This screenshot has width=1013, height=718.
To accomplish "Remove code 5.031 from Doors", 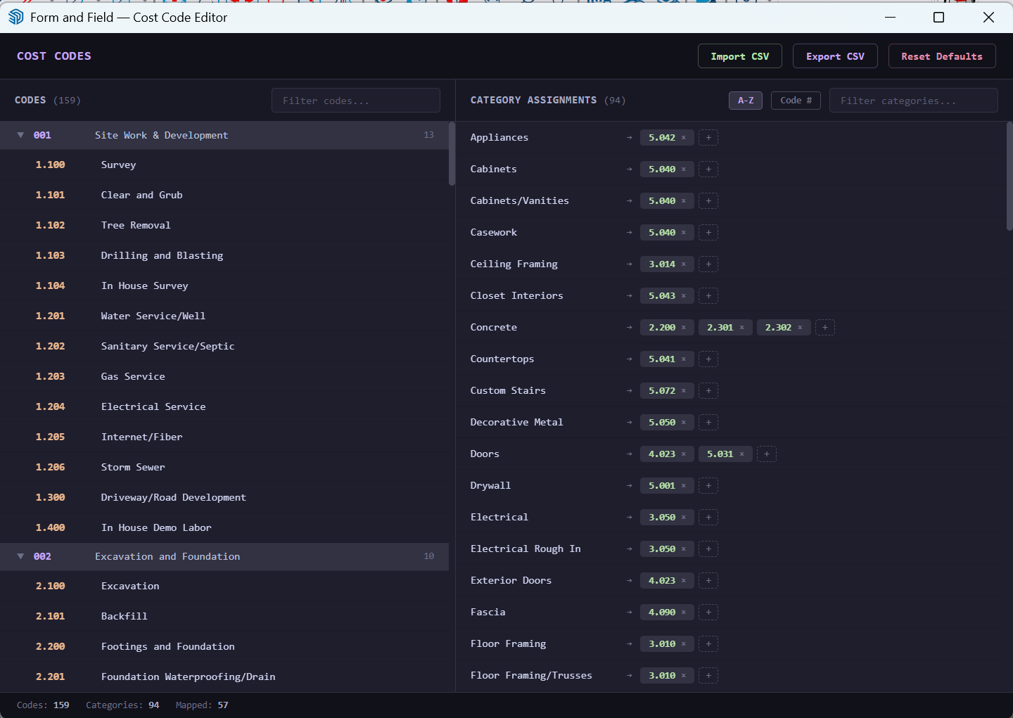I will (744, 454).
